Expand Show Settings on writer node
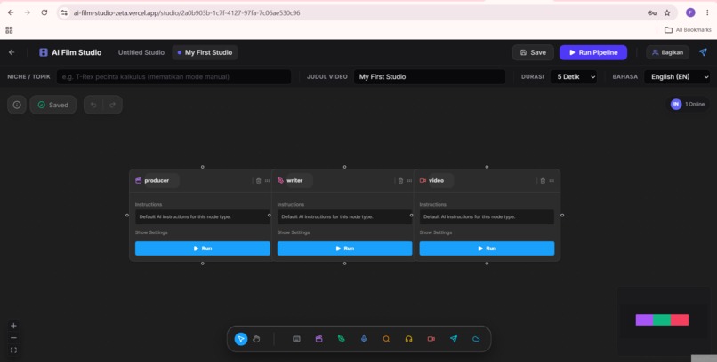717x362 pixels. 294,232
